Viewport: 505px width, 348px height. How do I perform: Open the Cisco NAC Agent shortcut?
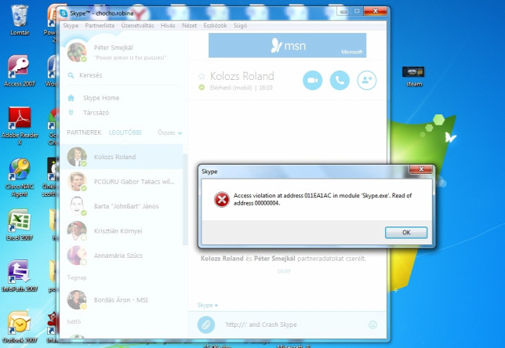click(20, 177)
